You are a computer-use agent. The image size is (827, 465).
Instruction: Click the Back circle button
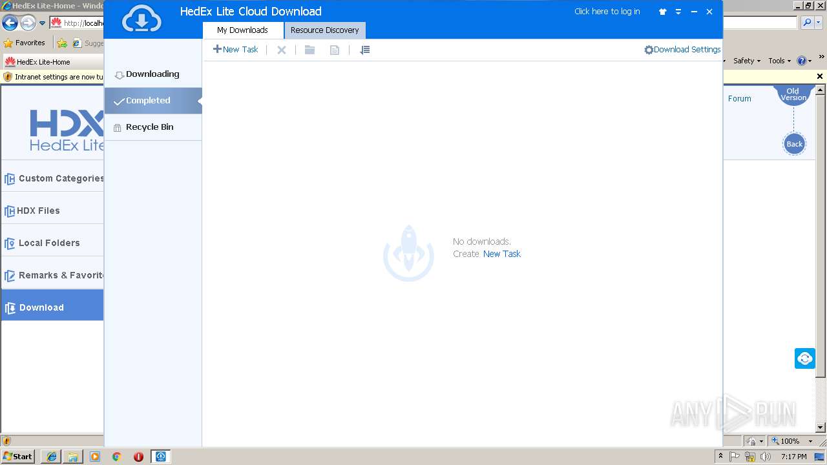[x=795, y=144]
